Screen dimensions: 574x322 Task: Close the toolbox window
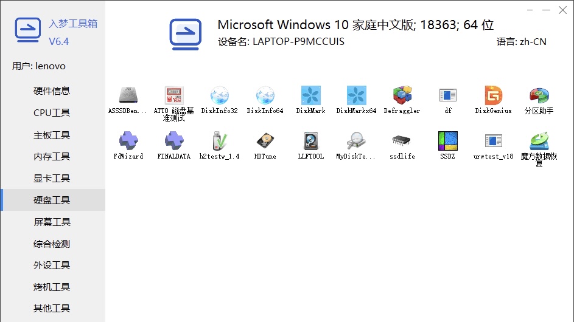[562, 10]
